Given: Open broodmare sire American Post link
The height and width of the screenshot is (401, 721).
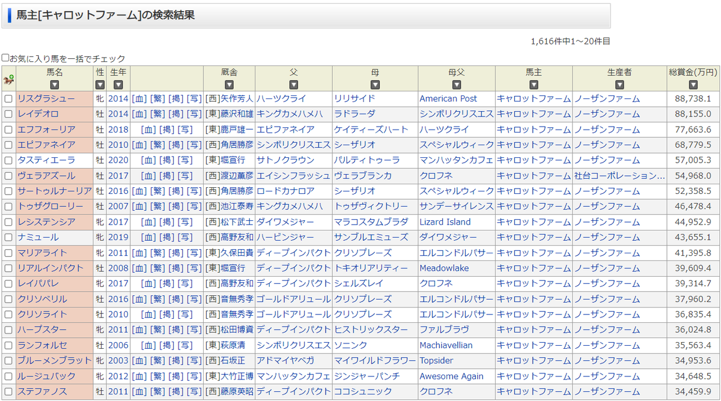Looking at the screenshot, I should [448, 98].
